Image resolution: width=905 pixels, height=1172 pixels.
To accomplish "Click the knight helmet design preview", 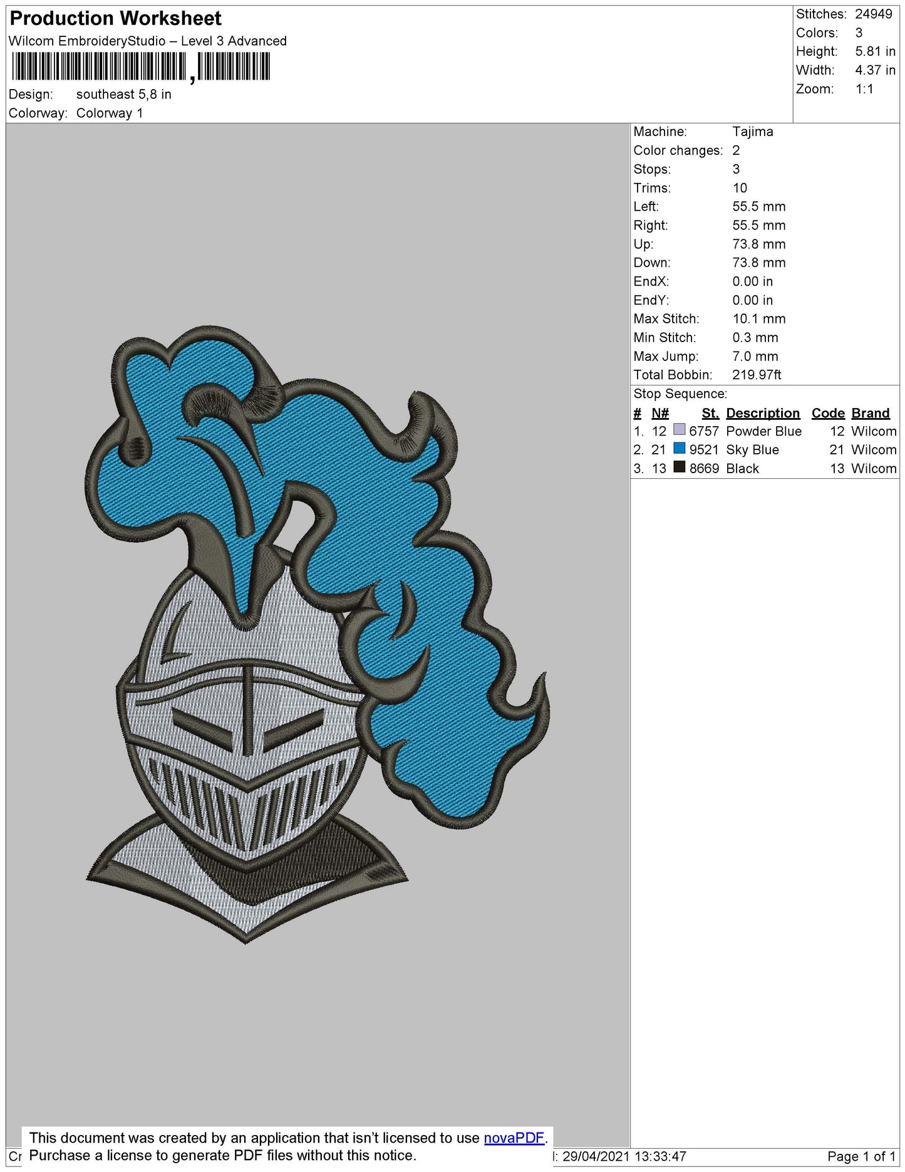I will click(x=318, y=634).
